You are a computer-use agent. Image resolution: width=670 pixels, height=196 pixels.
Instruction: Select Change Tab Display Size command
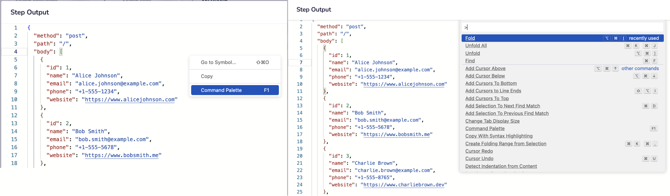(492, 121)
